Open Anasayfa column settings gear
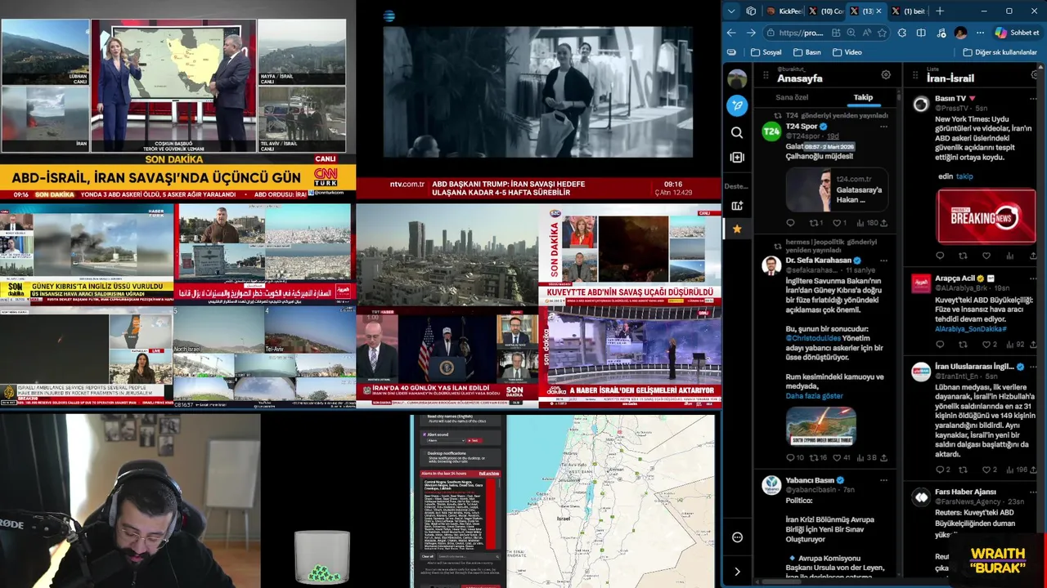 pos(886,75)
